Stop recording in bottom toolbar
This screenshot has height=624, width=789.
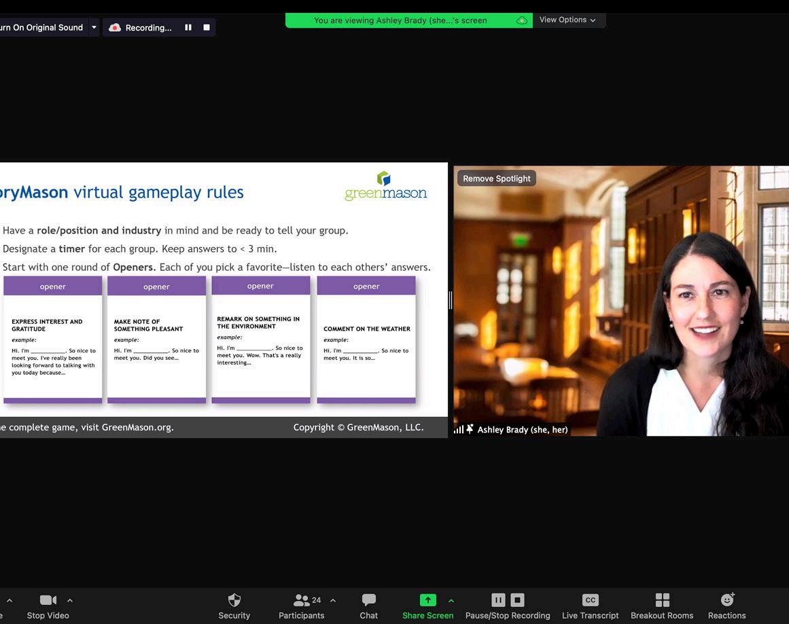tap(517, 600)
